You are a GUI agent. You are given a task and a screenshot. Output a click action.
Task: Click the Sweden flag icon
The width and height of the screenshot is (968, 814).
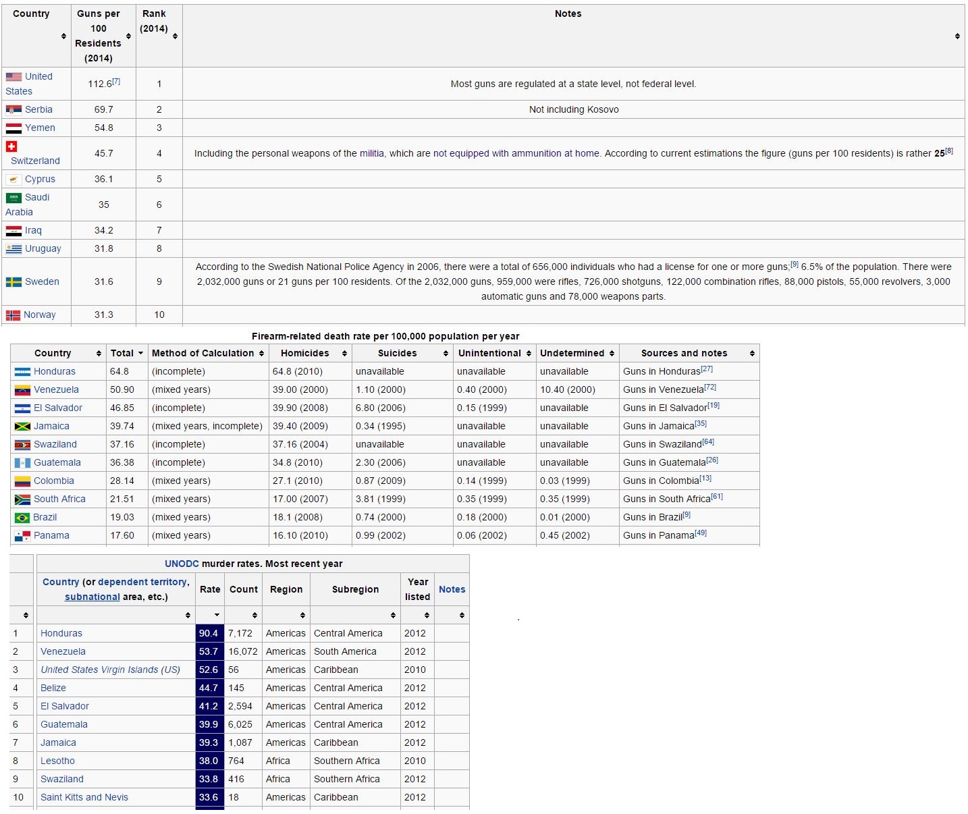pos(14,281)
